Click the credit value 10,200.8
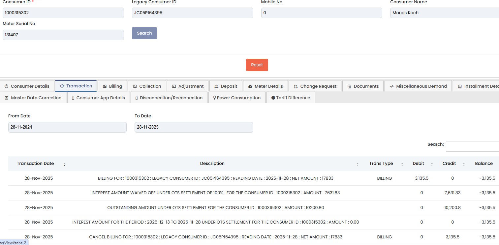The image size is (499, 245). (452, 208)
